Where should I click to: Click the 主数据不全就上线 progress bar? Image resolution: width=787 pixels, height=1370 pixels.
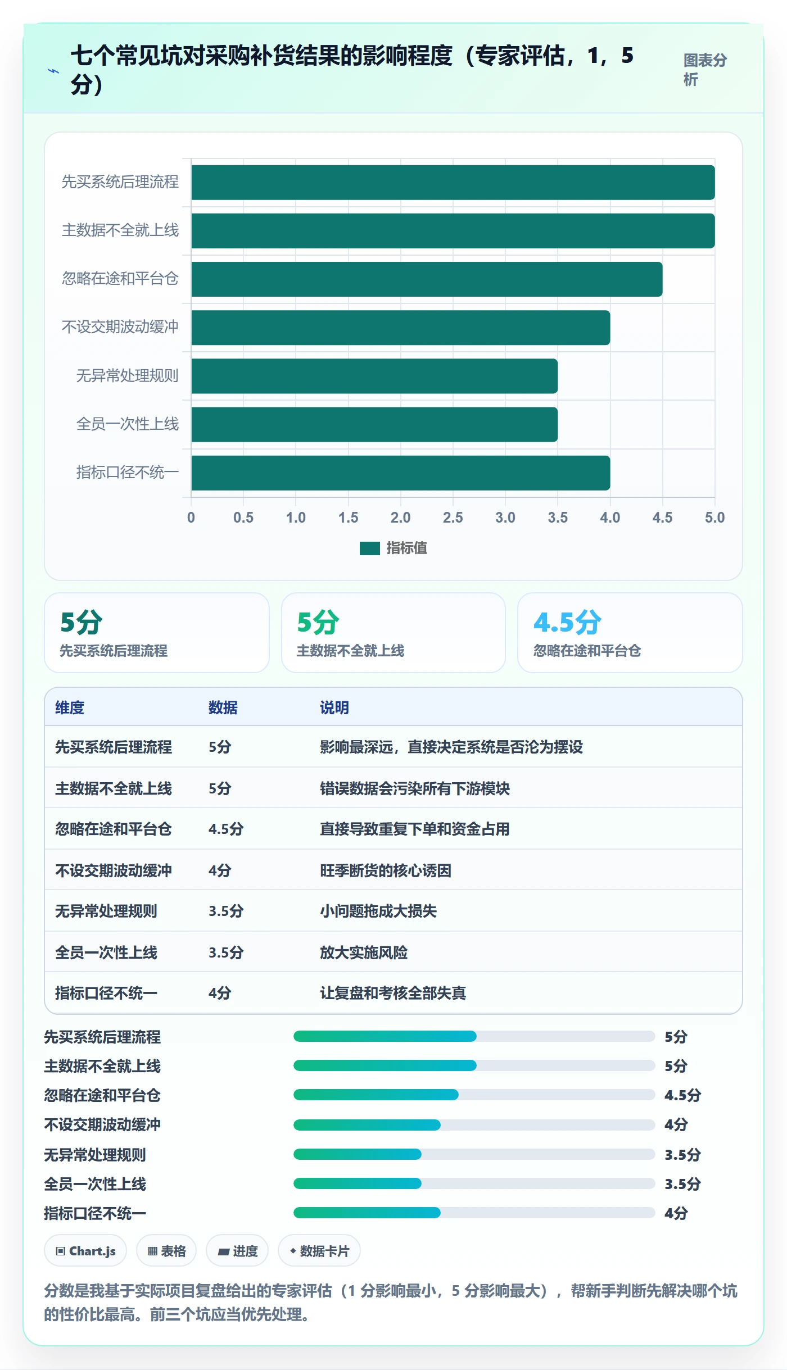click(474, 1065)
